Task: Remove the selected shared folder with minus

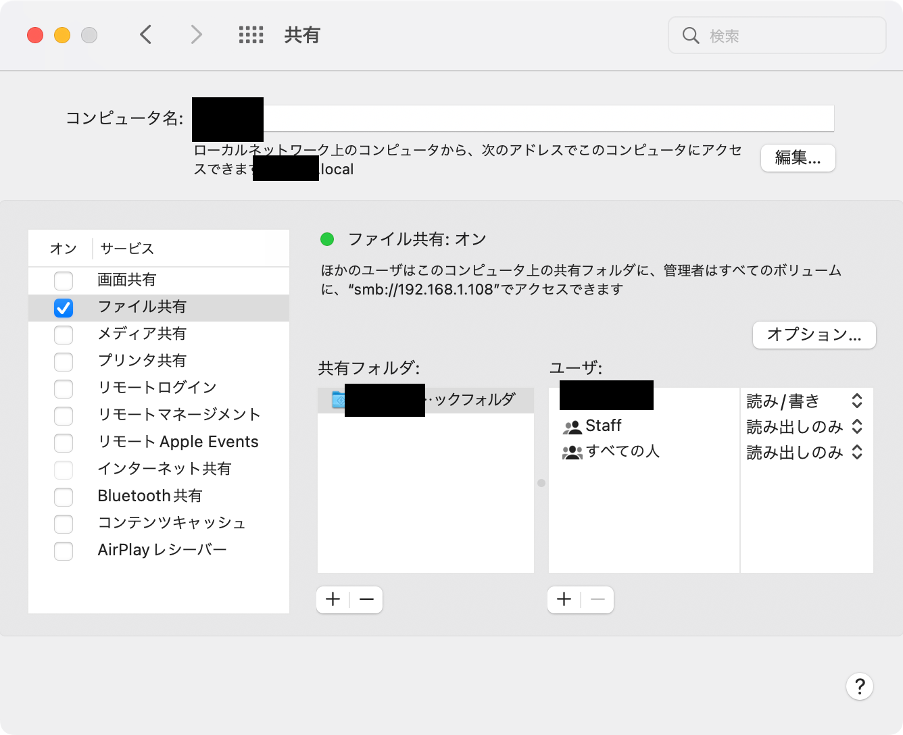Action: [x=366, y=599]
